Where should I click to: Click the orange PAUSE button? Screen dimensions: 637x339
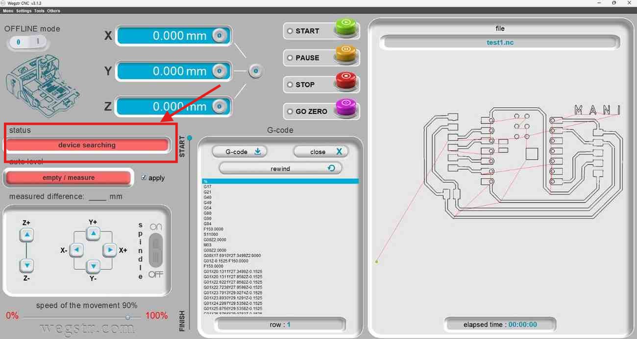coord(345,56)
